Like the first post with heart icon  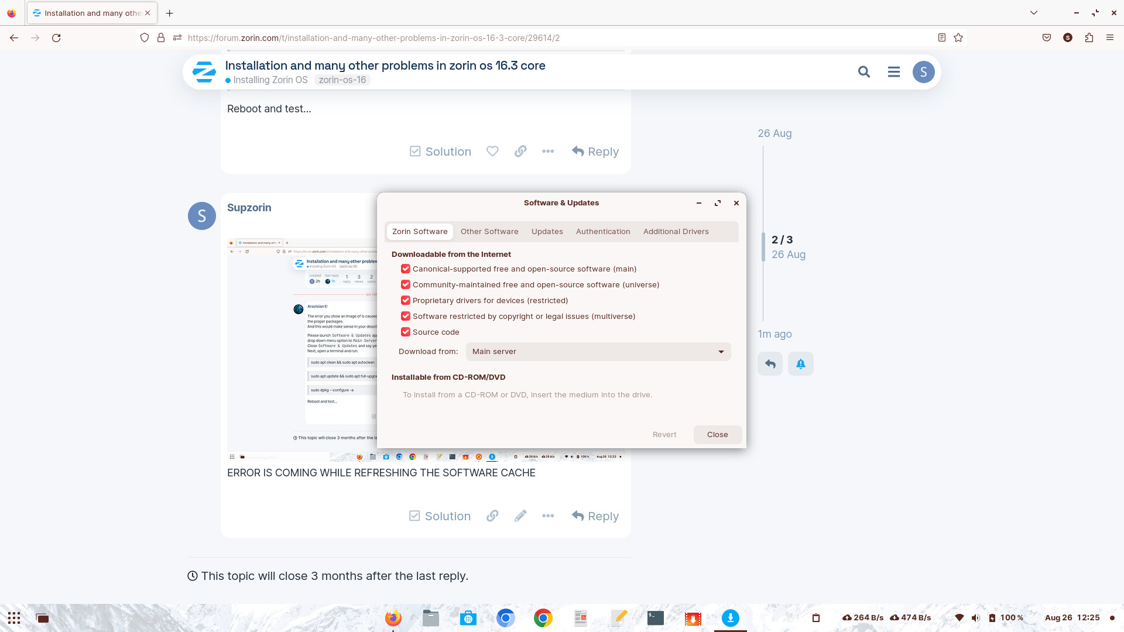[x=492, y=151]
